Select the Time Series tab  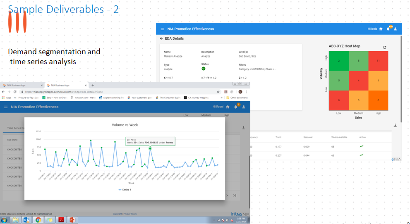tap(16, 128)
